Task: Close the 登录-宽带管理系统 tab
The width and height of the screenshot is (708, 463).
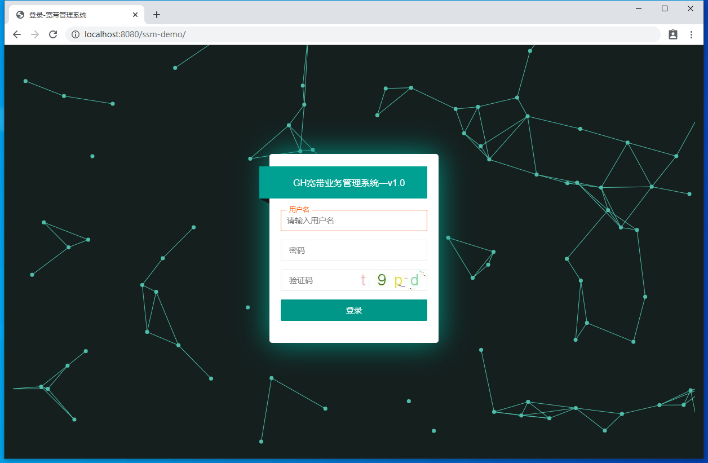Action: pos(135,15)
